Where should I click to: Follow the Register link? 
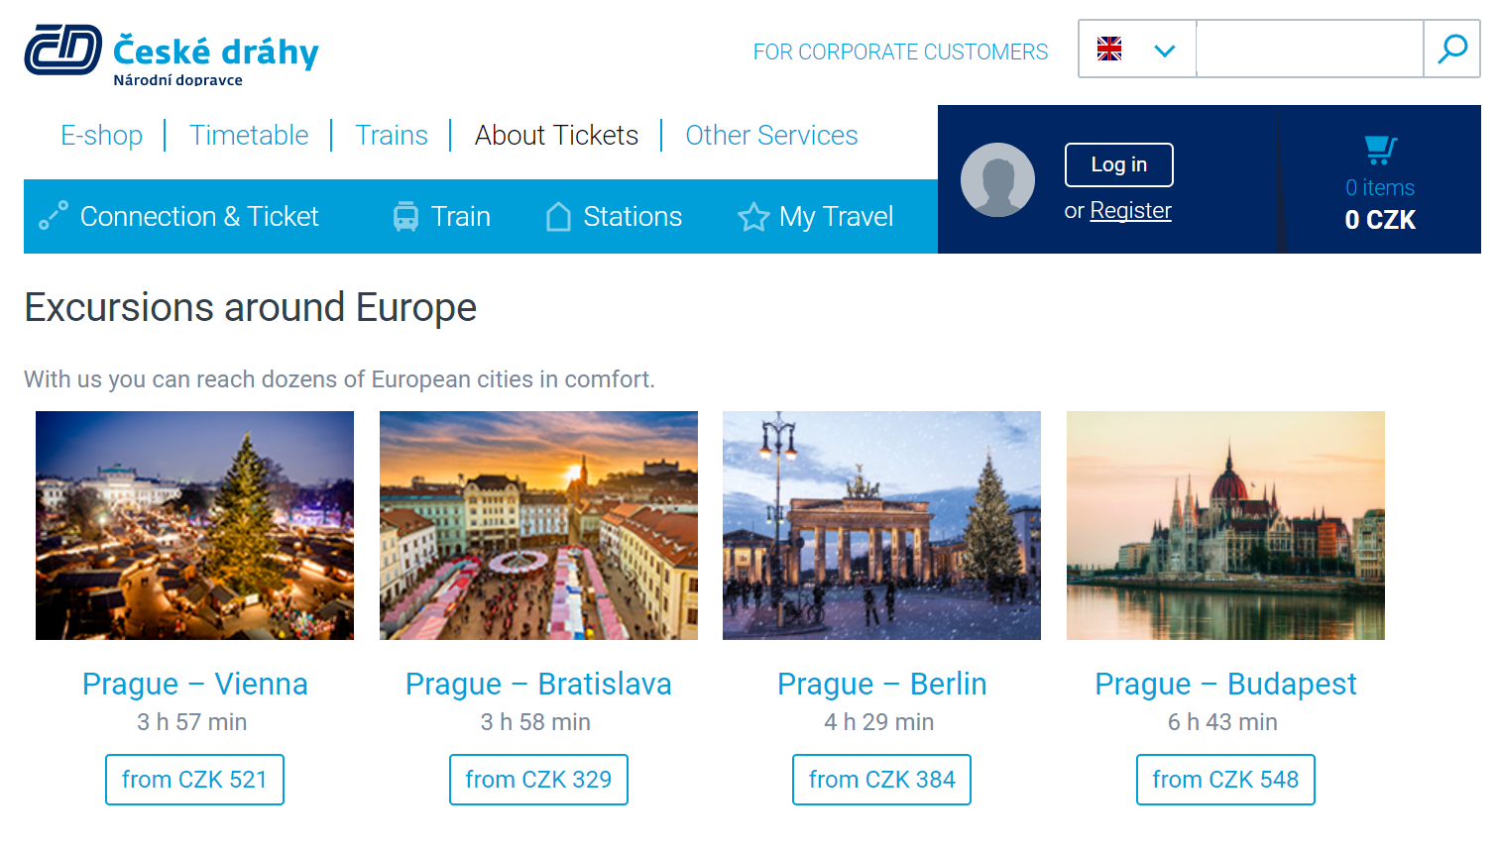pyautogui.click(x=1130, y=210)
